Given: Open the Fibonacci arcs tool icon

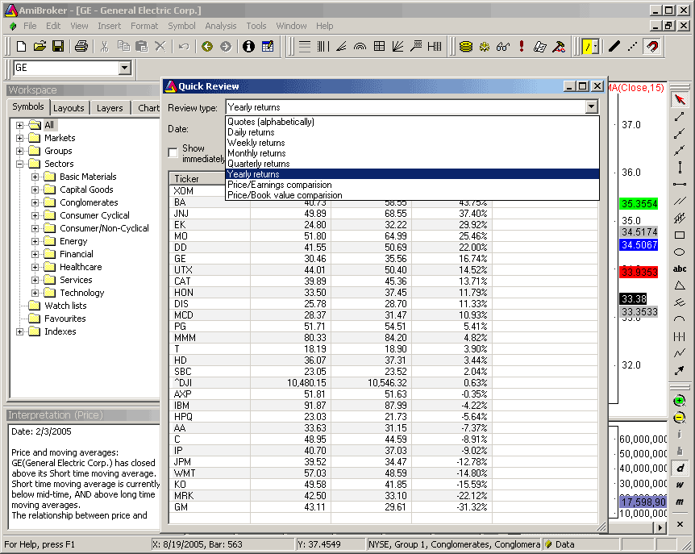Looking at the screenshot, I should click(360, 46).
